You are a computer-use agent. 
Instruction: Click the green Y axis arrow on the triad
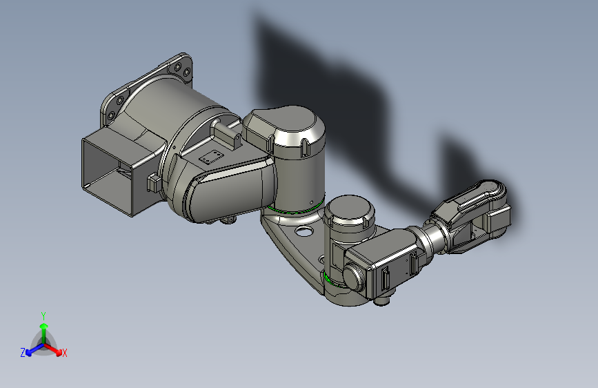(44, 333)
